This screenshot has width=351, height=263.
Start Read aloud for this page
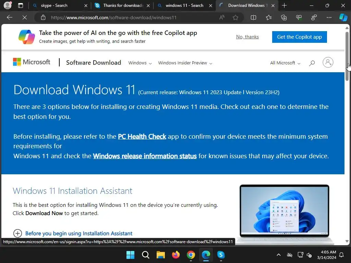click(x=222, y=17)
